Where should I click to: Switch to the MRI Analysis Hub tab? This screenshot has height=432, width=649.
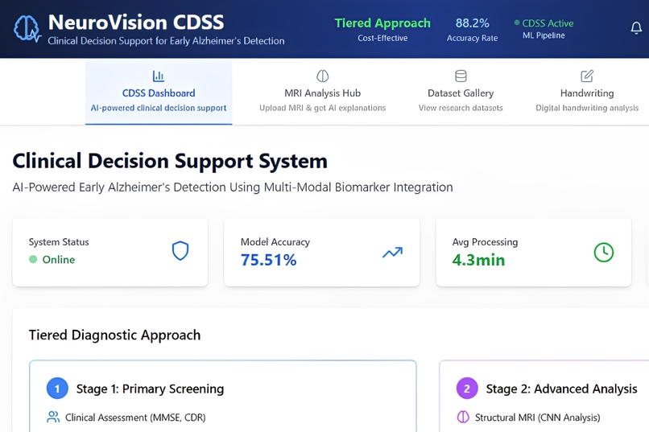pyautogui.click(x=322, y=92)
